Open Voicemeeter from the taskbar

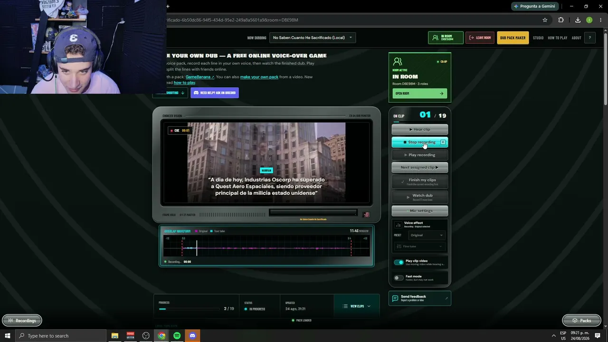130,336
